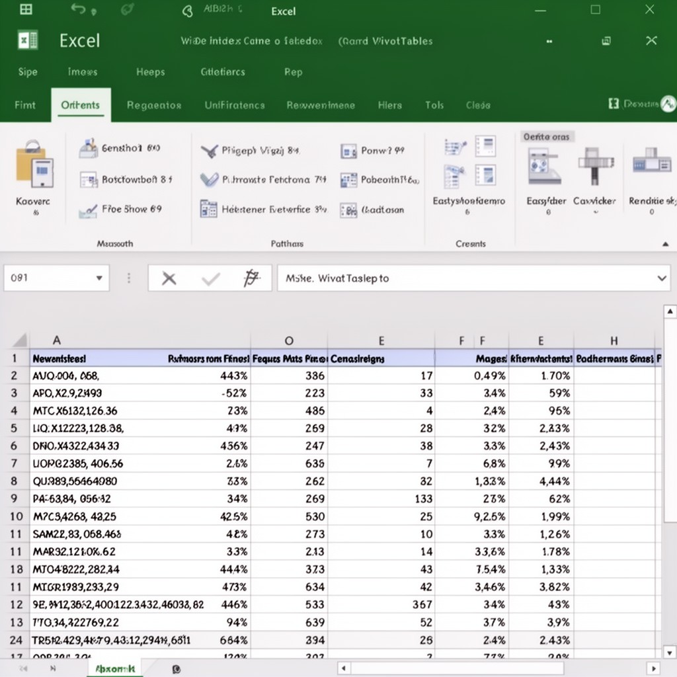Open the Gtletiarcs menu

(x=223, y=71)
